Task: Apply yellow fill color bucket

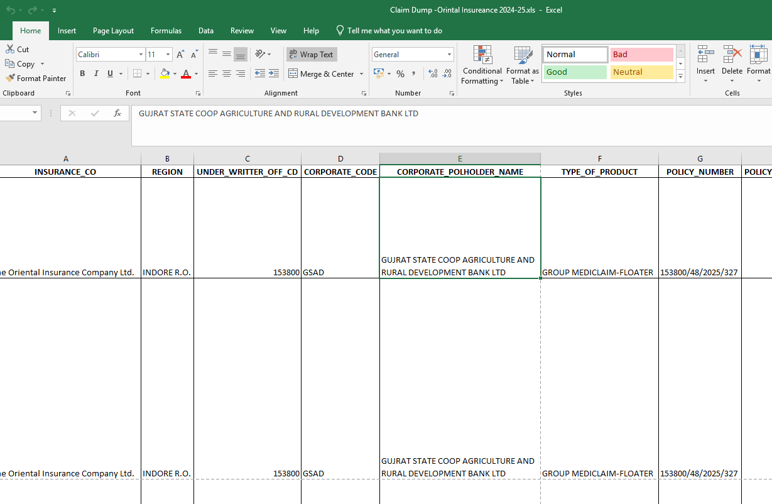Action: [165, 74]
